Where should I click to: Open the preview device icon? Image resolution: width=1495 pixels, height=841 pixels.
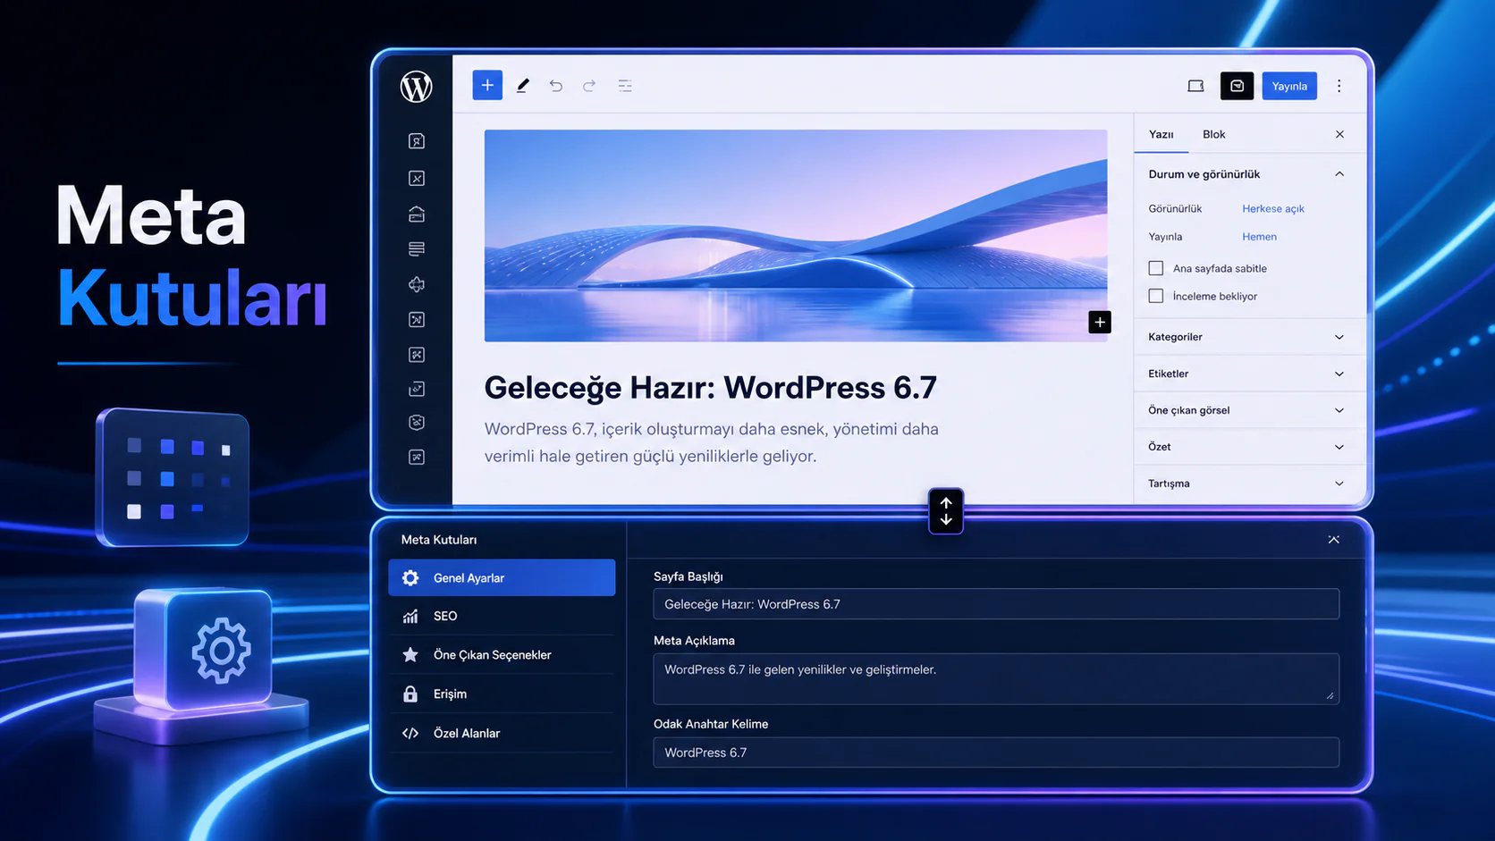(x=1195, y=86)
